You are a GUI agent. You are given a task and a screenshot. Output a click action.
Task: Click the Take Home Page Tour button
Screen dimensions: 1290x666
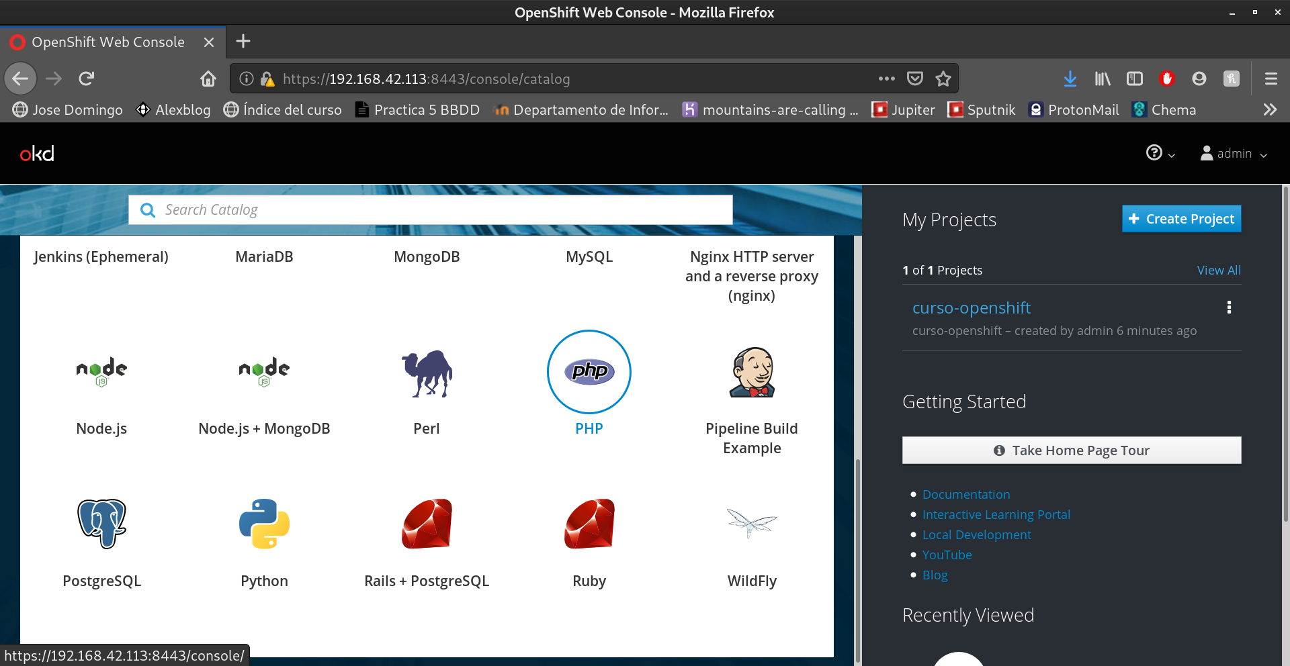1071,450
